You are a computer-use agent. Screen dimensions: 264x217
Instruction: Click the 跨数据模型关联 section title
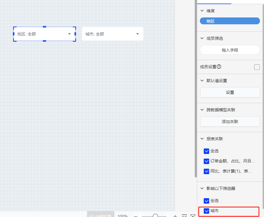click(x=221, y=110)
